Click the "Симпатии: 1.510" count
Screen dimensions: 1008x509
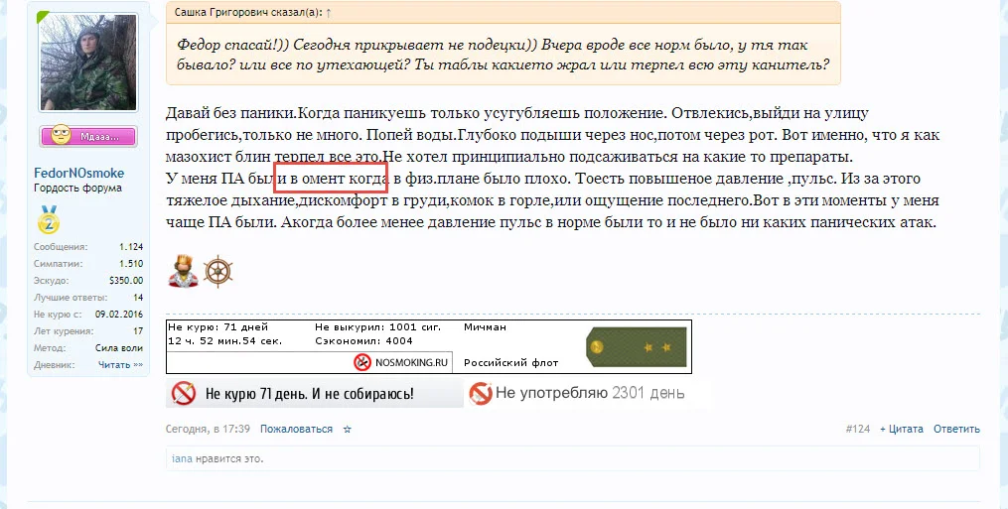tap(131, 264)
